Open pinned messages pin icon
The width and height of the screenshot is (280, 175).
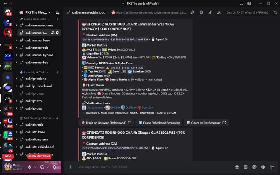tap(210, 12)
